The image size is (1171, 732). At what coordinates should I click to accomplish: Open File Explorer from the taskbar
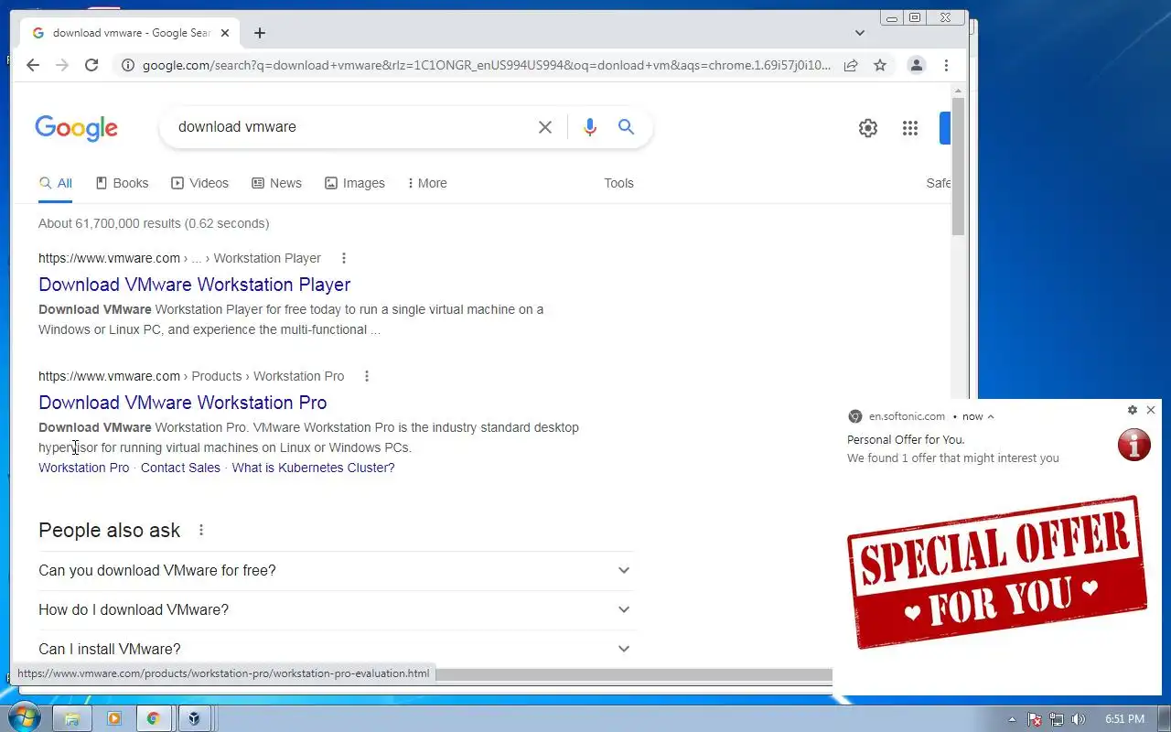(72, 718)
